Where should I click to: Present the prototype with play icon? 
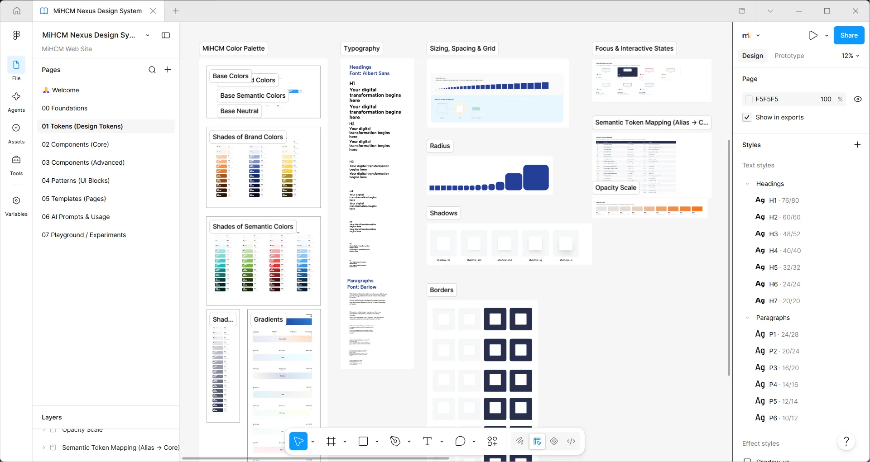pyautogui.click(x=813, y=35)
